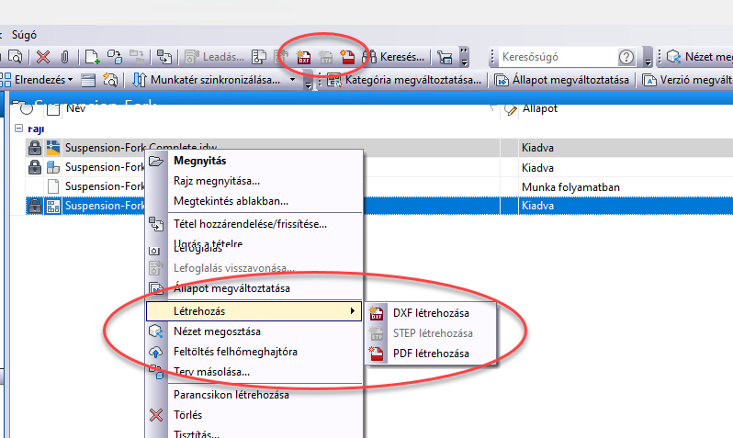This screenshot has height=438, width=733.
Task: Click the pencil icon column header
Action: tap(510, 110)
